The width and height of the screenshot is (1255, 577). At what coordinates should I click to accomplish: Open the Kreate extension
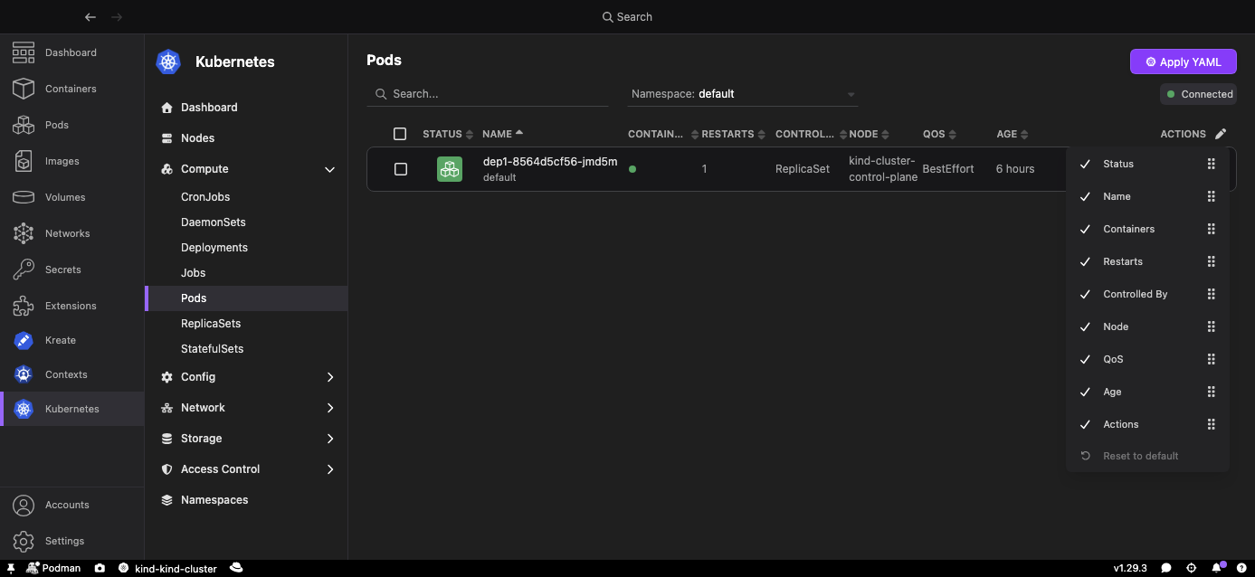point(71,340)
